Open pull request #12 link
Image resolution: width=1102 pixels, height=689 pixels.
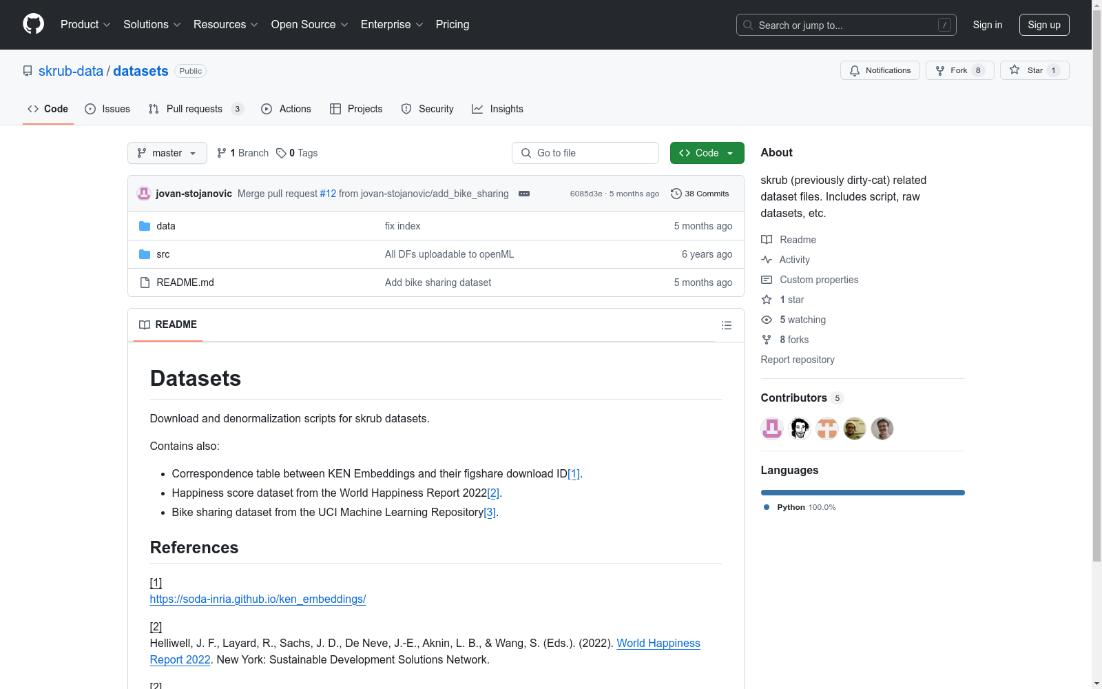click(x=328, y=194)
